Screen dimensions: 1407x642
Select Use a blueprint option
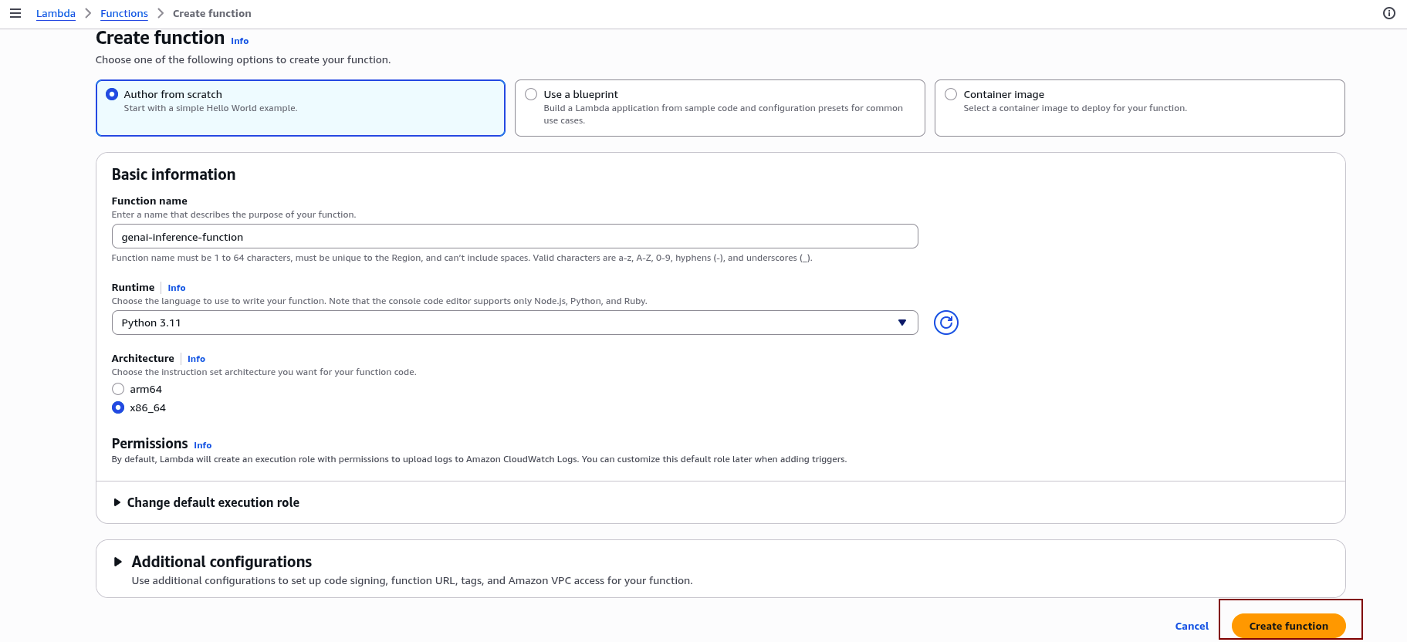click(531, 94)
